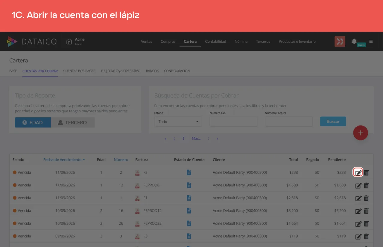This screenshot has height=247, width=383.
Task: Switch to the BASE tab
Action: point(13,71)
